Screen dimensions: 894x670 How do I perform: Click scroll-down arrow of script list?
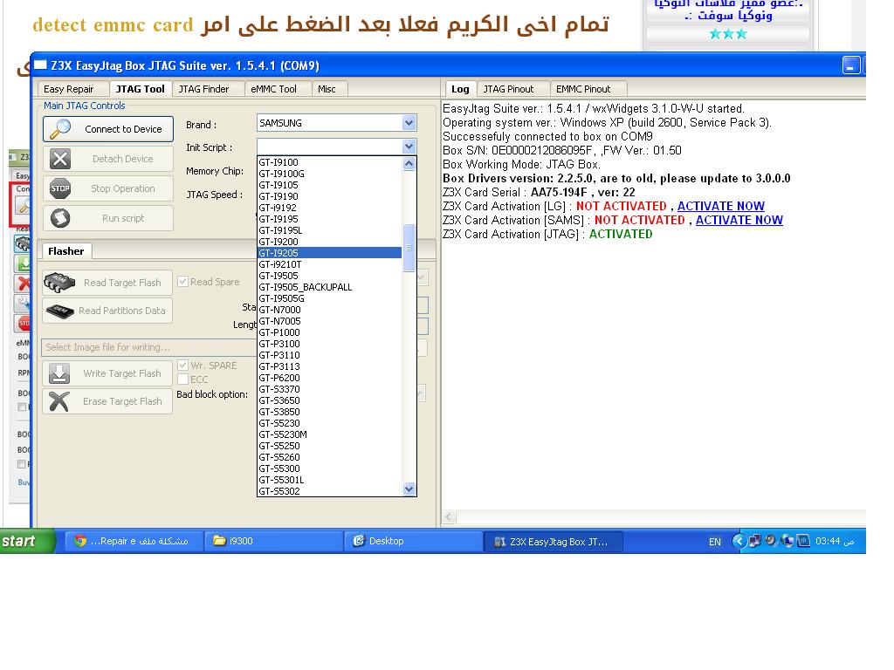[409, 489]
